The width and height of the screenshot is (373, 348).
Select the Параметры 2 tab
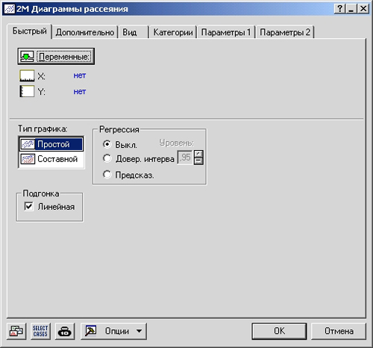pos(285,32)
